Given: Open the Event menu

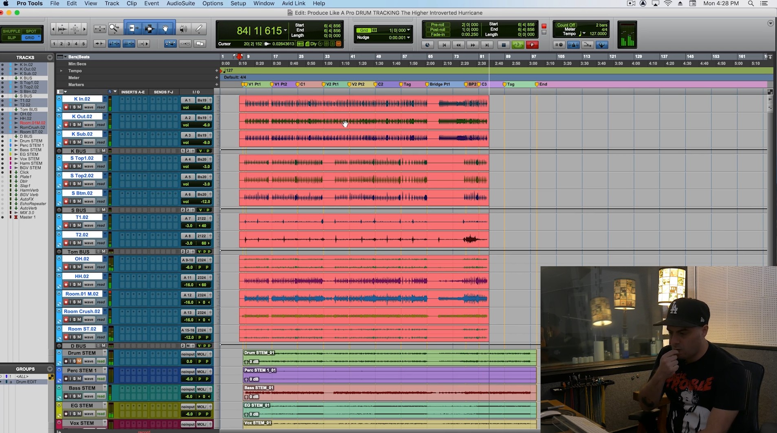Looking at the screenshot, I should (x=152, y=3).
